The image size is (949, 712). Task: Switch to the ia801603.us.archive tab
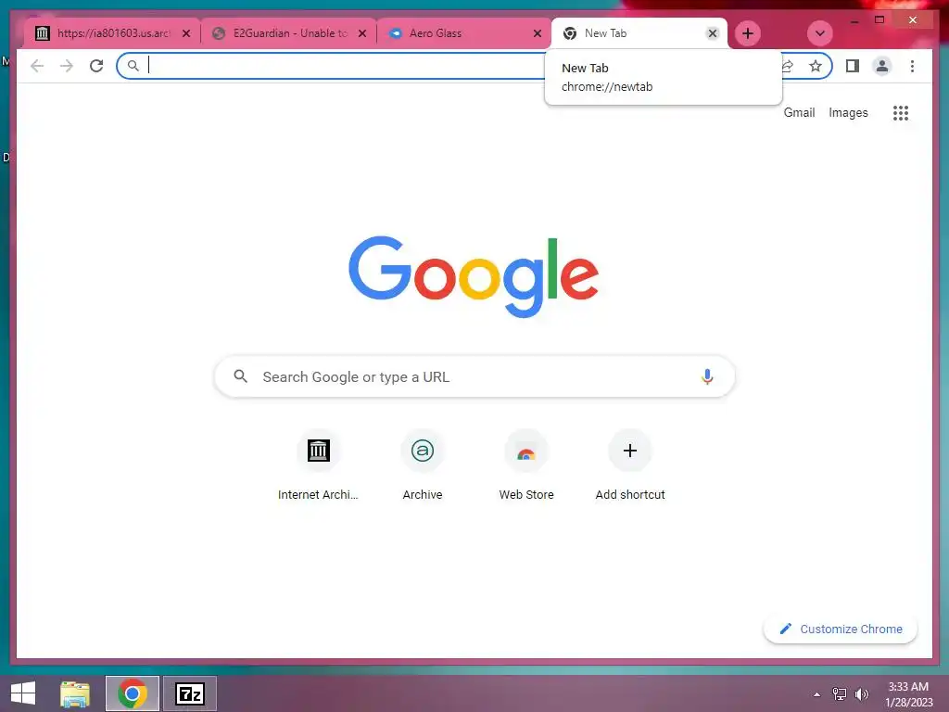tap(112, 33)
